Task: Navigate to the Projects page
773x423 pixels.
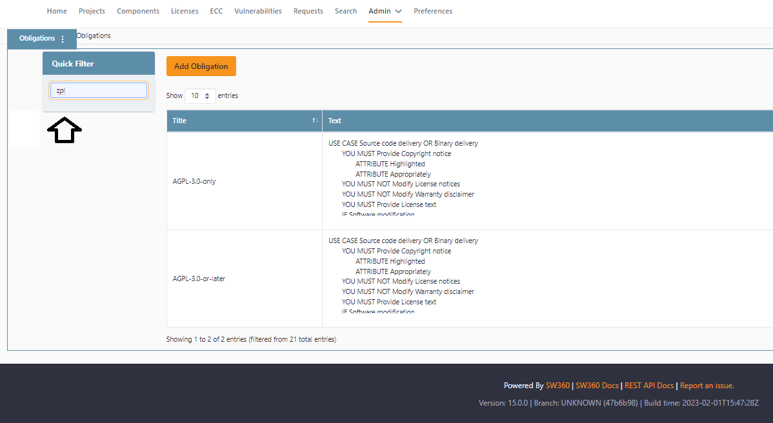Action: coord(92,11)
